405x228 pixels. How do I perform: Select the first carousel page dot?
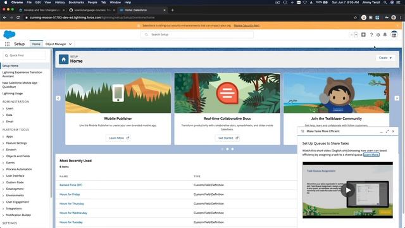(222, 149)
